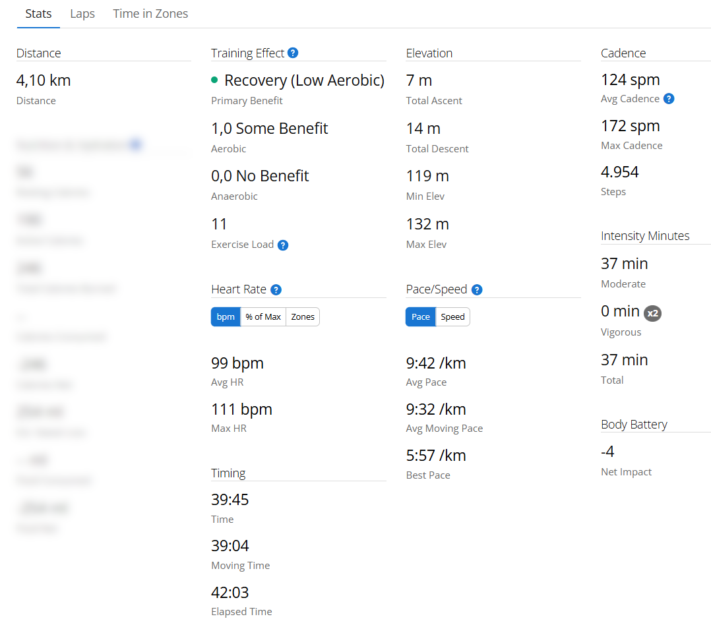Open the Pace/Speed help icon
The width and height of the screenshot is (711, 627).
coord(477,289)
